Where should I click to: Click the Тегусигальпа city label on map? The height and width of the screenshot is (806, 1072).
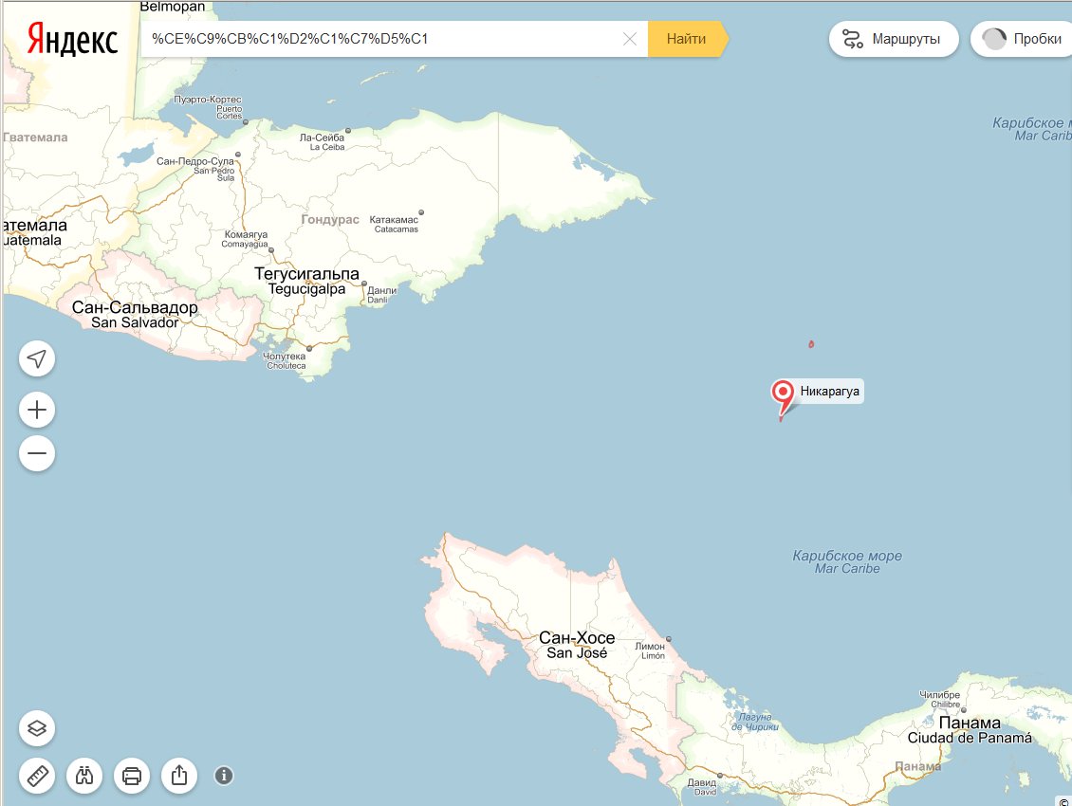coord(306,274)
